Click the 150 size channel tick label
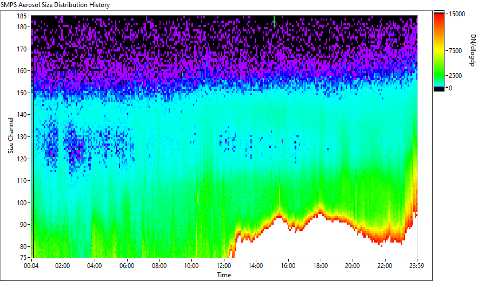The image size is (478, 281). pyautogui.click(x=21, y=93)
